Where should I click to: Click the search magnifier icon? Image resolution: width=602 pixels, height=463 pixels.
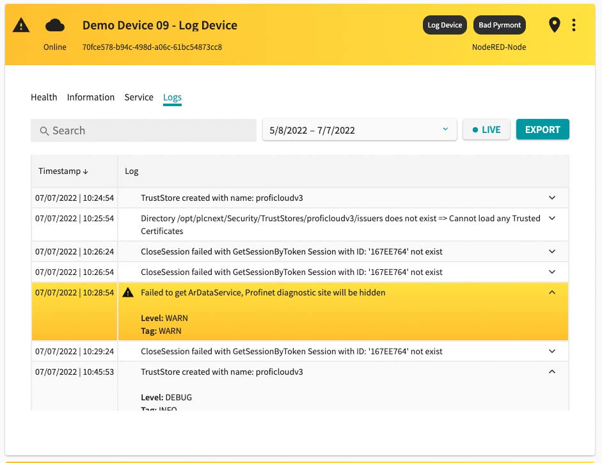[45, 130]
